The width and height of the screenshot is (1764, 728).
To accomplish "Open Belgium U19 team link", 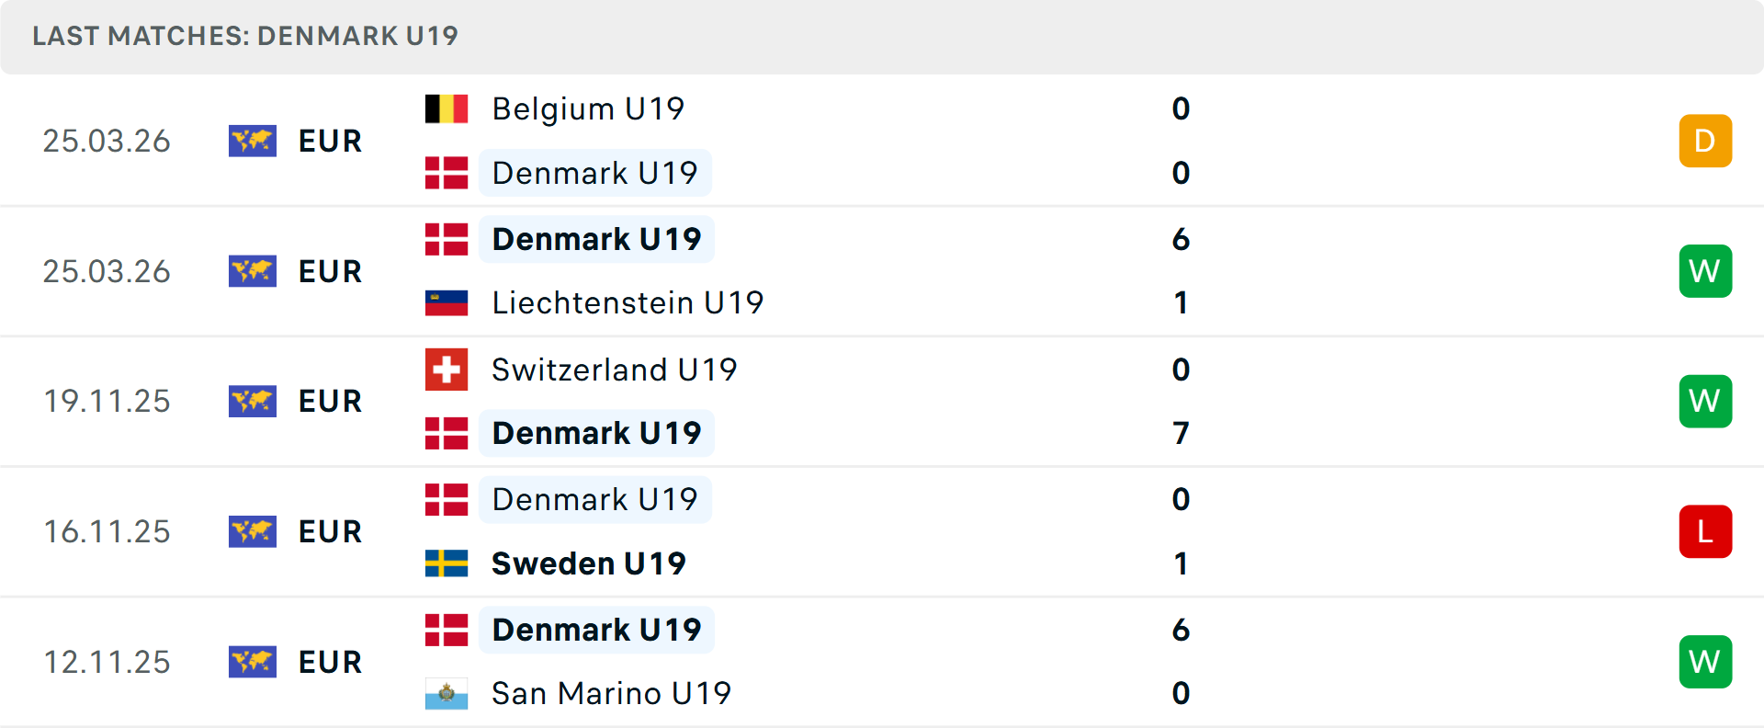I will point(588,108).
